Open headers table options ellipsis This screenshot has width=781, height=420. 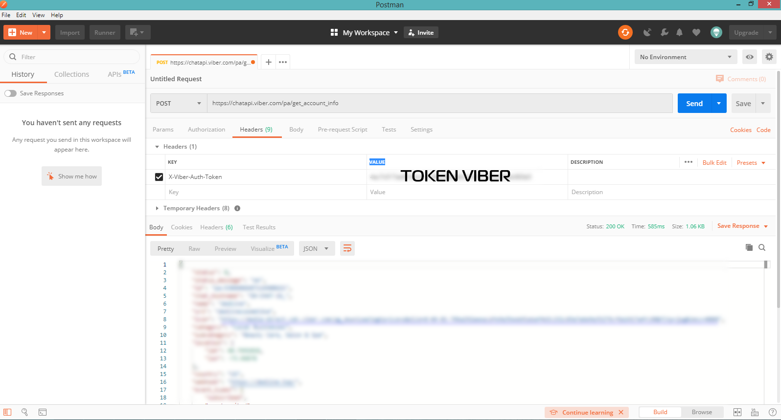[x=689, y=162]
